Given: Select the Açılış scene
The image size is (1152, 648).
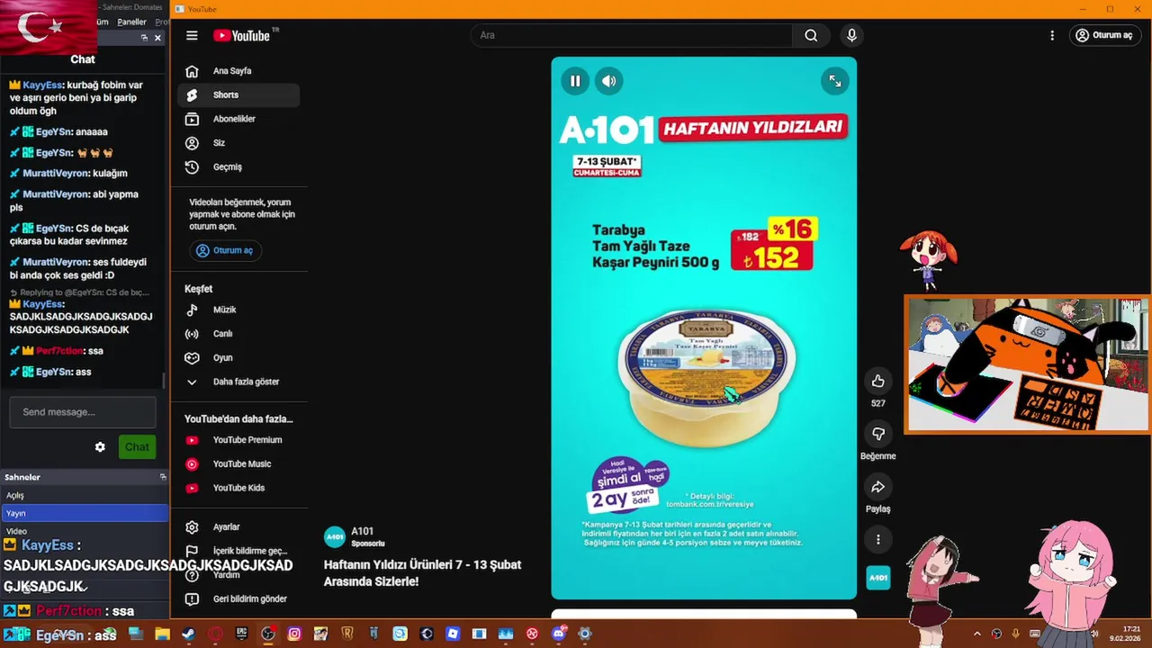Looking at the screenshot, I should (x=85, y=496).
